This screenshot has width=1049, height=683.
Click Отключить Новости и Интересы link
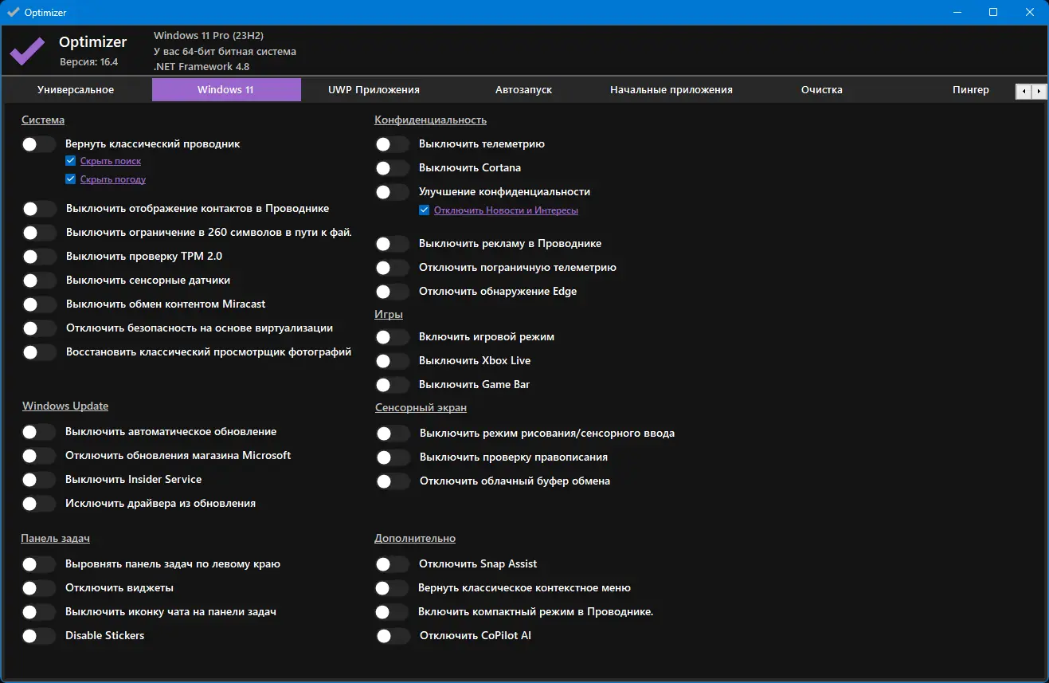506,210
